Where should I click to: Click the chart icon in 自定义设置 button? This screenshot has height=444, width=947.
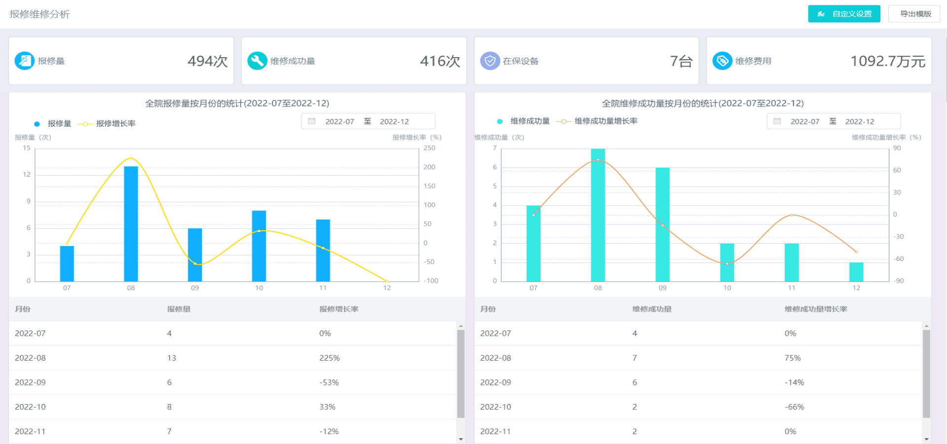821,14
